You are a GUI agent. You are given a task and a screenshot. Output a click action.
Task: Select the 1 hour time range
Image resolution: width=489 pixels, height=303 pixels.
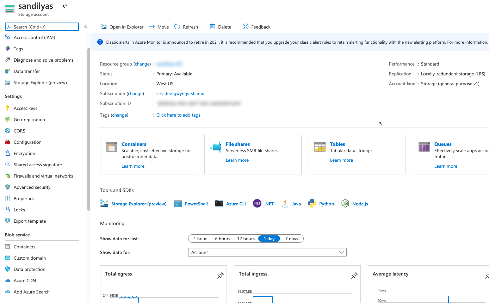pyautogui.click(x=200, y=239)
